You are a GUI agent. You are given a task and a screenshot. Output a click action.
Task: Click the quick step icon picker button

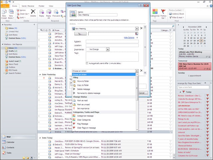(x=73, y=14)
